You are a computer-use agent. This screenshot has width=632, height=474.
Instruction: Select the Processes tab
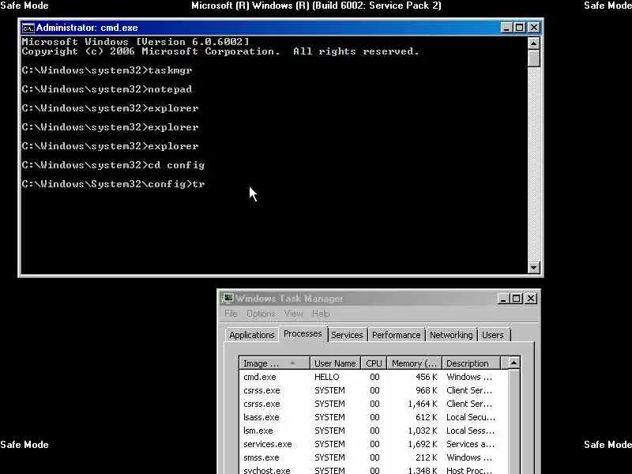click(303, 333)
